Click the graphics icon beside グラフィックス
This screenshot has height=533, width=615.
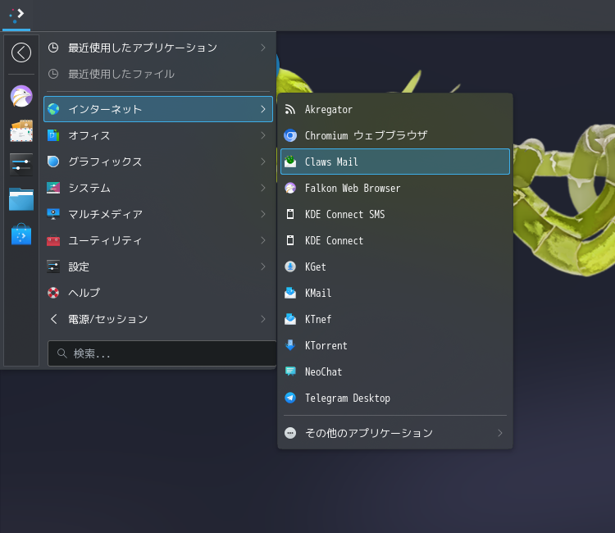click(x=53, y=162)
